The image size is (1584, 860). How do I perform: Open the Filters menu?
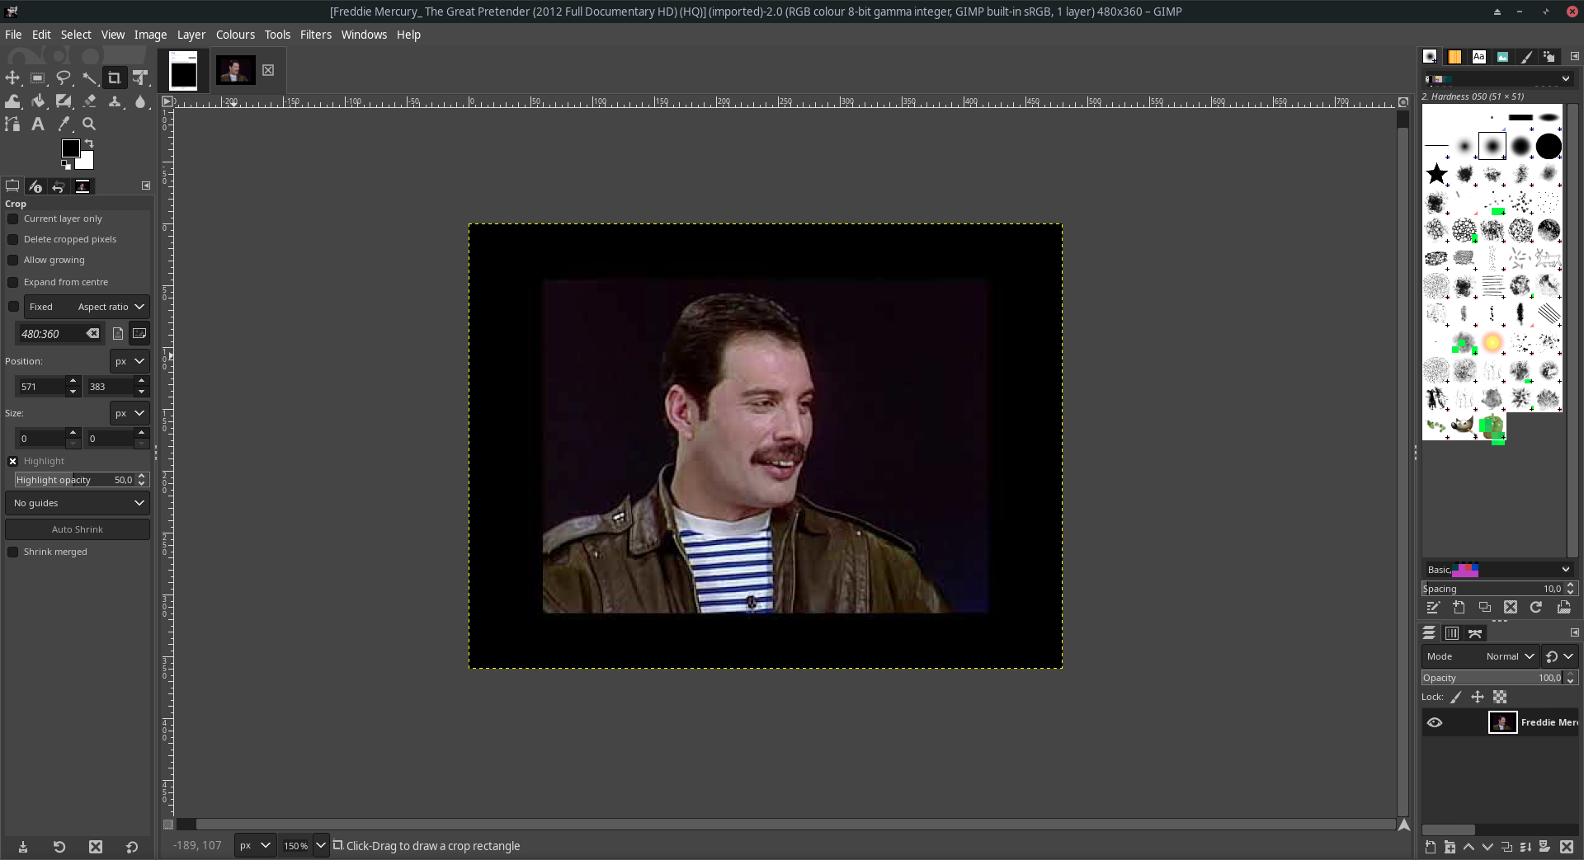315,35
